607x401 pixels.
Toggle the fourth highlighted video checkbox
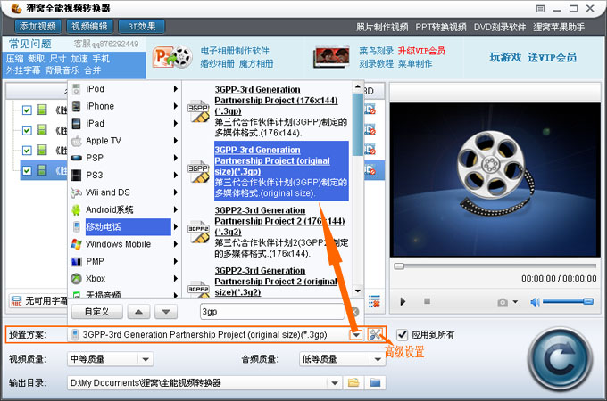coord(27,170)
